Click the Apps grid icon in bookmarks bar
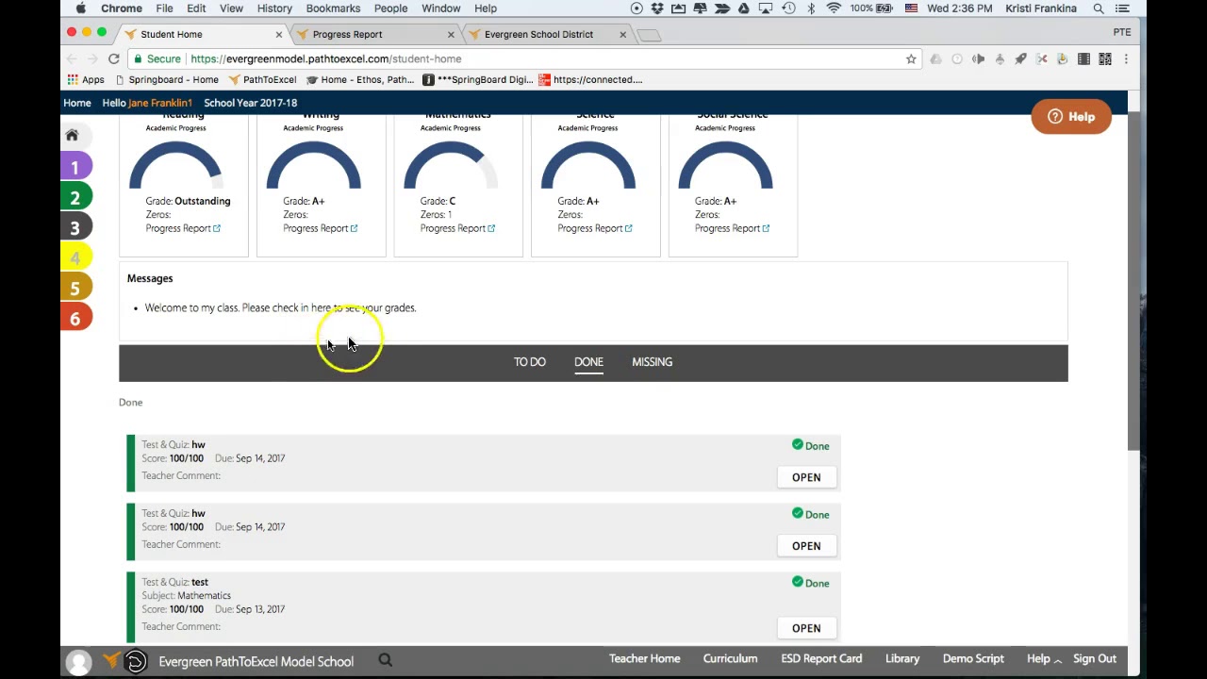The height and width of the screenshot is (679, 1207). pos(73,79)
